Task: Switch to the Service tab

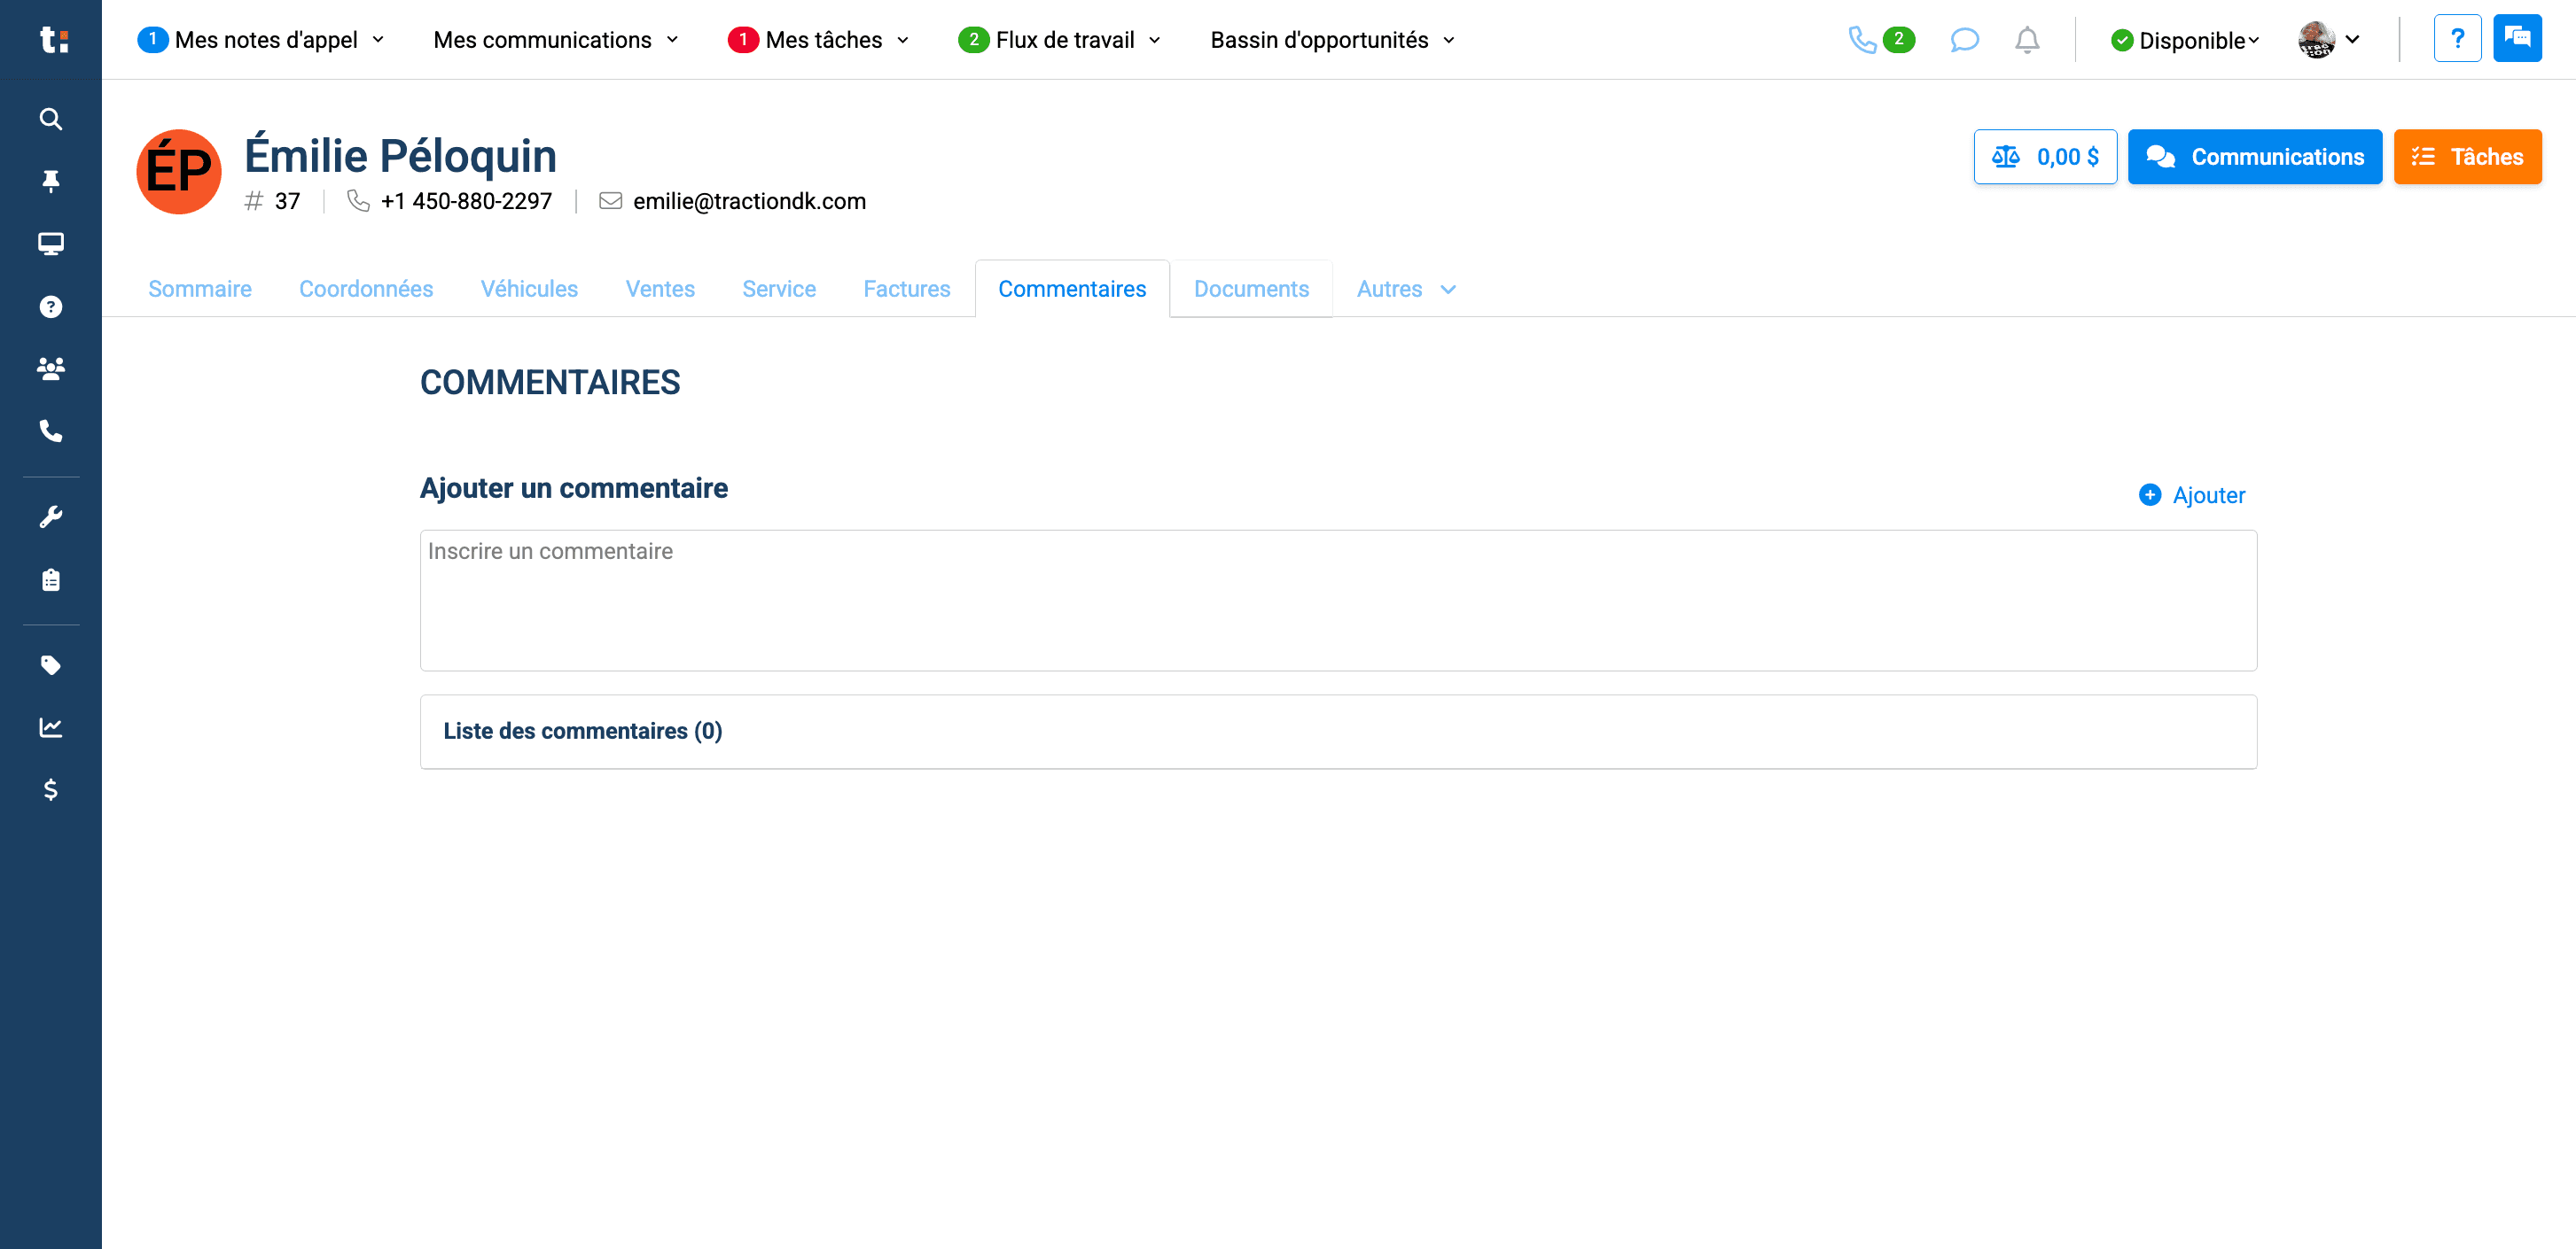Action: pos(779,289)
